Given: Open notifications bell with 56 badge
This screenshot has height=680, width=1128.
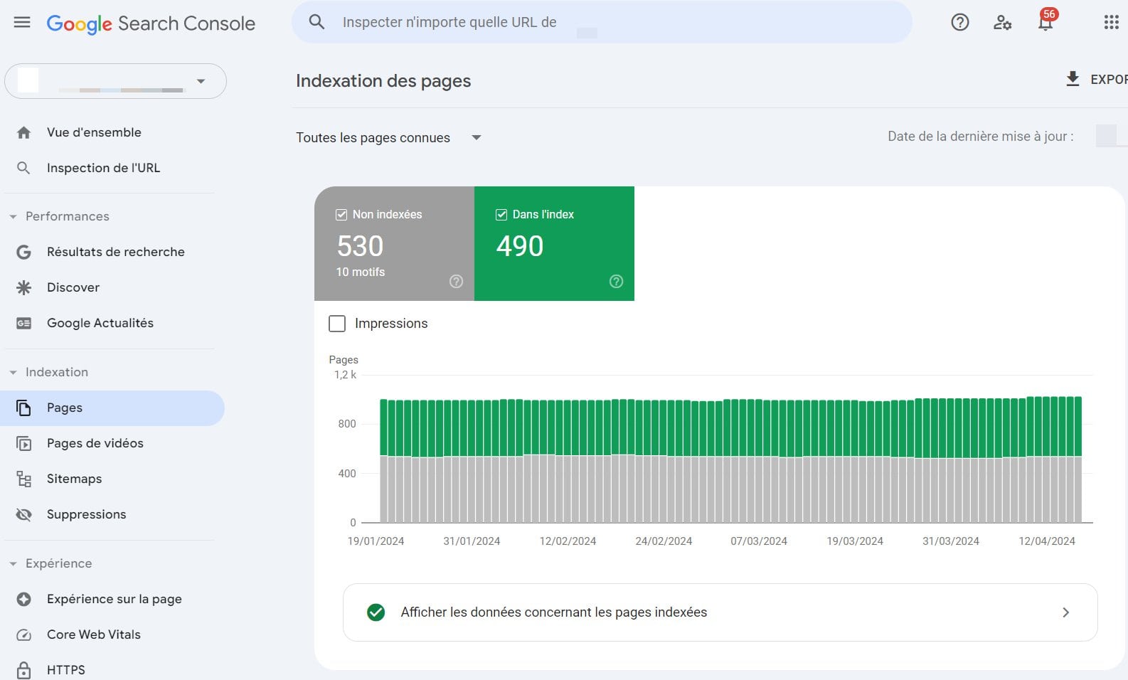Looking at the screenshot, I should 1045,21.
